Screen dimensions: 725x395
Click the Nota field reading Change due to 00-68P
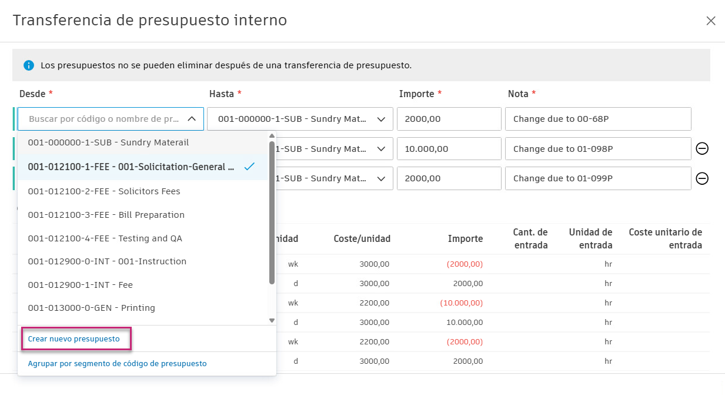pos(597,118)
